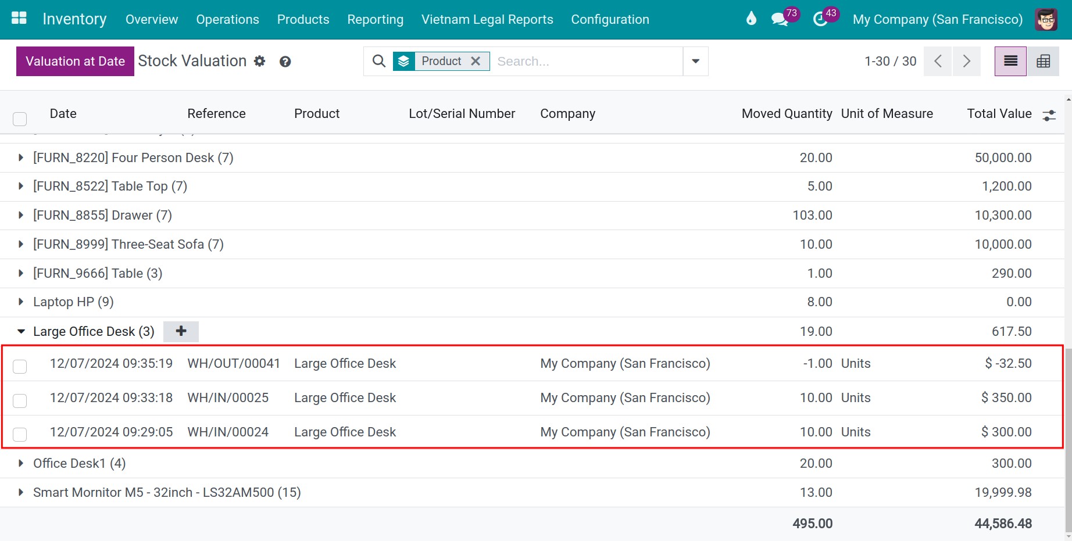Toggle the search options dropdown arrow
1072x541 pixels.
point(695,61)
